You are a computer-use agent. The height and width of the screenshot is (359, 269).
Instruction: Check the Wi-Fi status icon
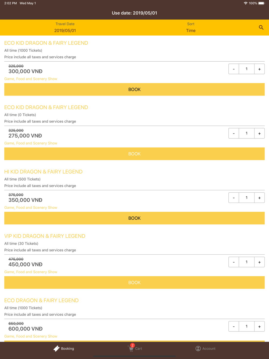[x=245, y=3]
